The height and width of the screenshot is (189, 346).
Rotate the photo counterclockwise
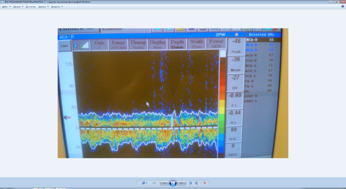tap(190, 183)
